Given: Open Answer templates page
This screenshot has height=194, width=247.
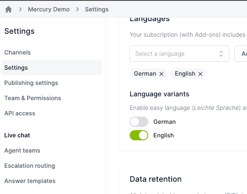Looking at the screenshot, I should [30, 181].
